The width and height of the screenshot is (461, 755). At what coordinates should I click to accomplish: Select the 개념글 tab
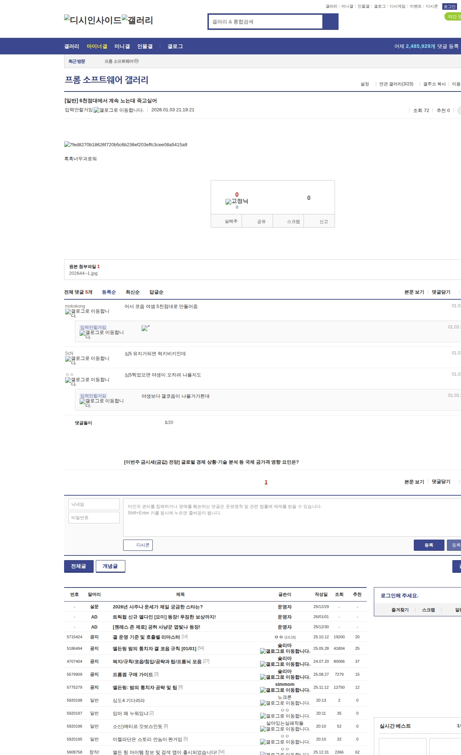(110, 566)
